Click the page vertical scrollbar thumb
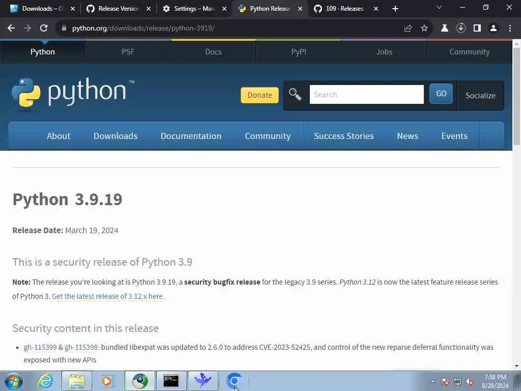 (516, 96)
